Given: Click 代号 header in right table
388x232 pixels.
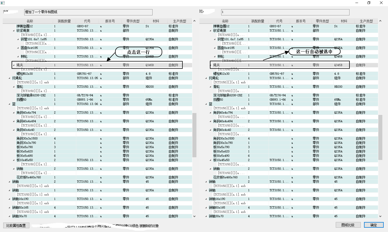Looking at the screenshot, I should point(279,21).
